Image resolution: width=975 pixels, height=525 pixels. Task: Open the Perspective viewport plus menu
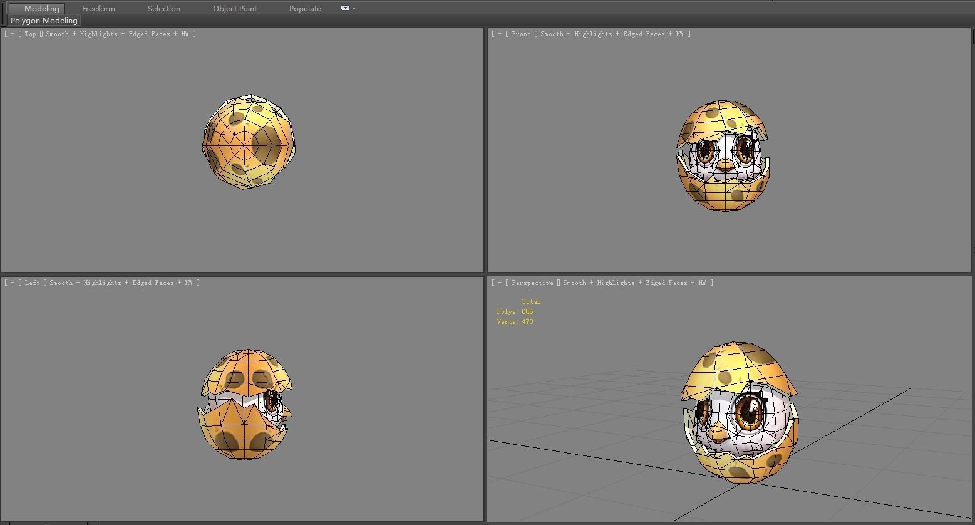coord(500,283)
